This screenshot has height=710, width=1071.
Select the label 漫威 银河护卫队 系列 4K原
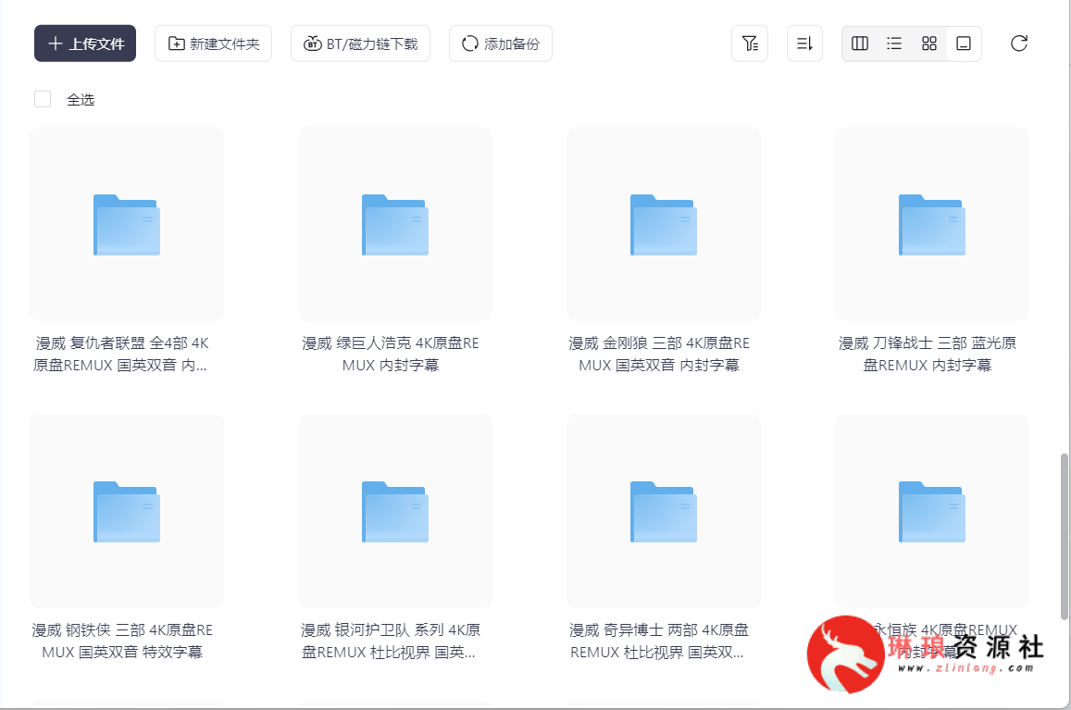click(391, 630)
